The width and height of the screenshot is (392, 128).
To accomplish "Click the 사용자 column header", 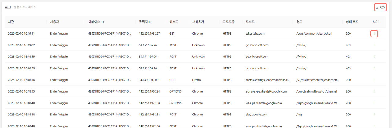I will pyautogui.click(x=55, y=22).
